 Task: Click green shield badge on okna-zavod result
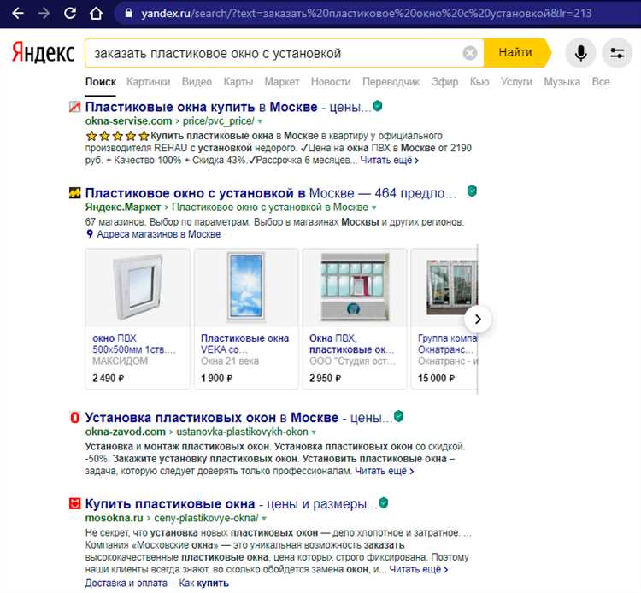(x=398, y=416)
